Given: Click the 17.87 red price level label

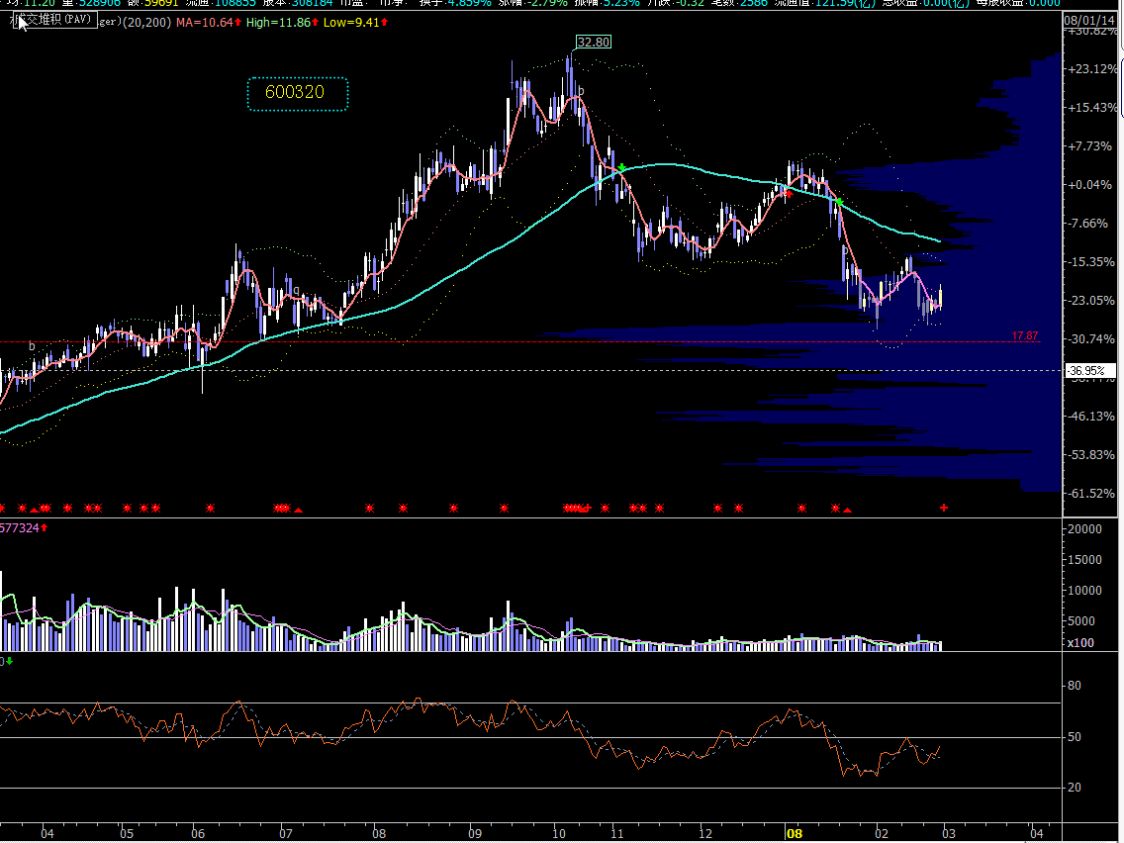Looking at the screenshot, I should (1025, 335).
